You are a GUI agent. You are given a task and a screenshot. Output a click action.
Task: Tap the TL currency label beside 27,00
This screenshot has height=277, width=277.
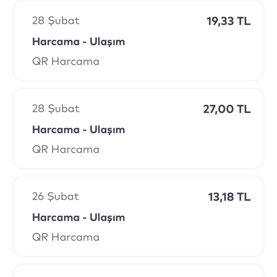243,109
